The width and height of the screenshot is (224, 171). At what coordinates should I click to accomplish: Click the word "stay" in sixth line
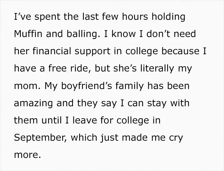click(157, 104)
